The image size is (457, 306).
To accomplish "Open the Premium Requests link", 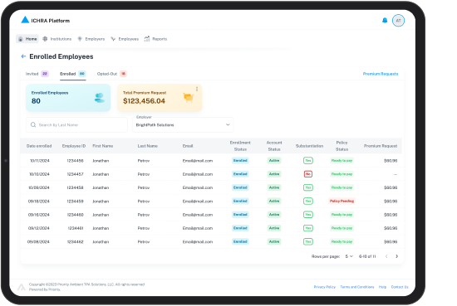I will (x=381, y=74).
